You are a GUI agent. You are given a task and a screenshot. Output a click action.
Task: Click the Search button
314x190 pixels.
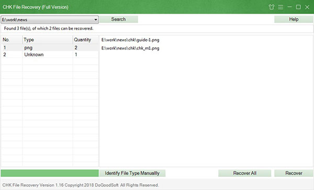(x=119, y=19)
